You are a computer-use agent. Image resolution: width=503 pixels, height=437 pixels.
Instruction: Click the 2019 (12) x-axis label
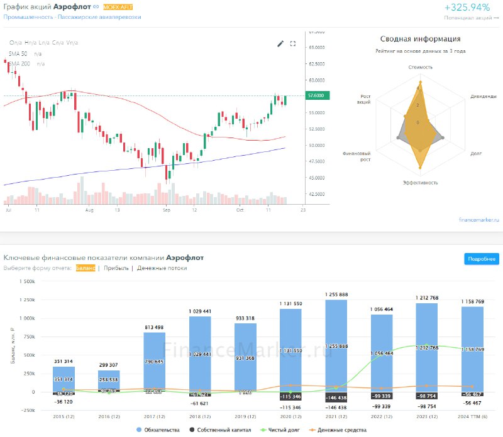pos(245,416)
